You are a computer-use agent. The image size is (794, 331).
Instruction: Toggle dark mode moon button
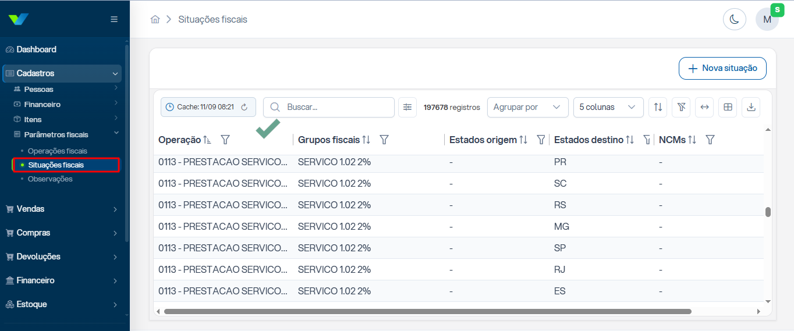[x=735, y=19]
